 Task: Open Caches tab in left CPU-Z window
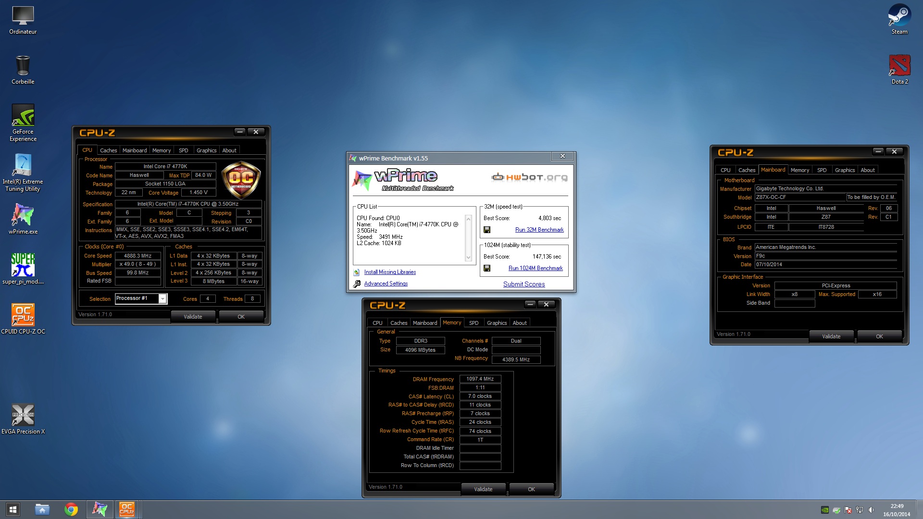109,150
